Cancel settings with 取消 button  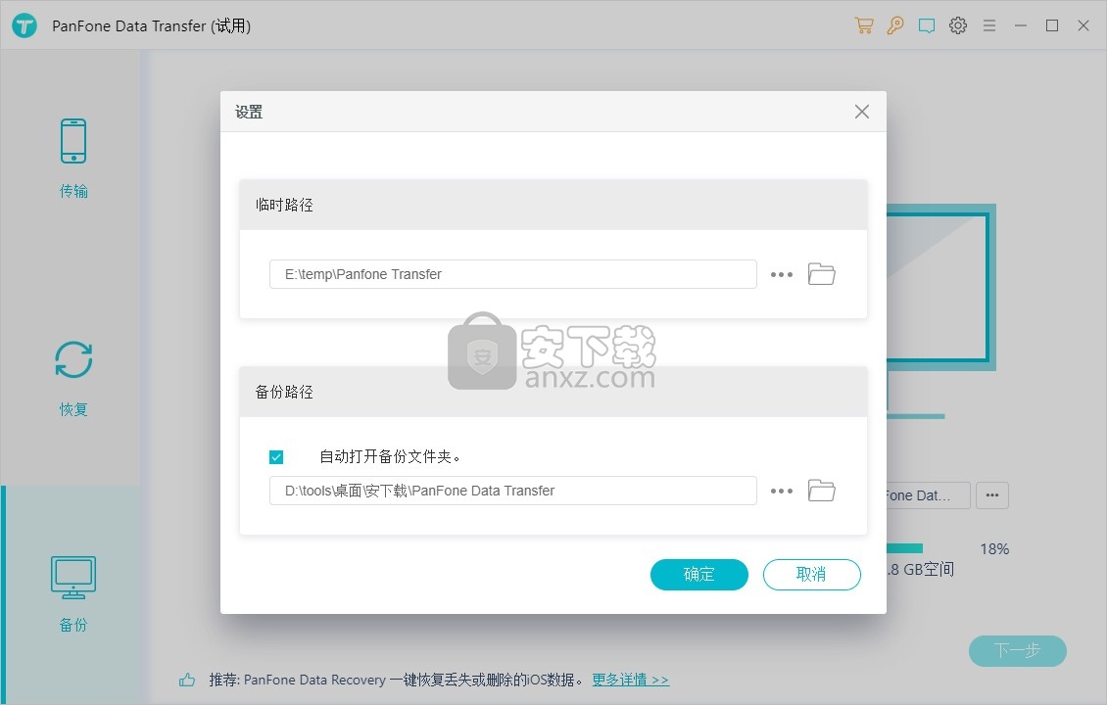812,575
